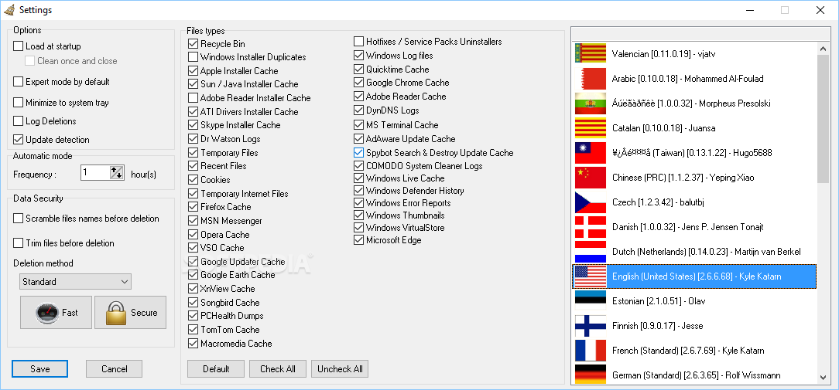Click the Check All button

(278, 368)
